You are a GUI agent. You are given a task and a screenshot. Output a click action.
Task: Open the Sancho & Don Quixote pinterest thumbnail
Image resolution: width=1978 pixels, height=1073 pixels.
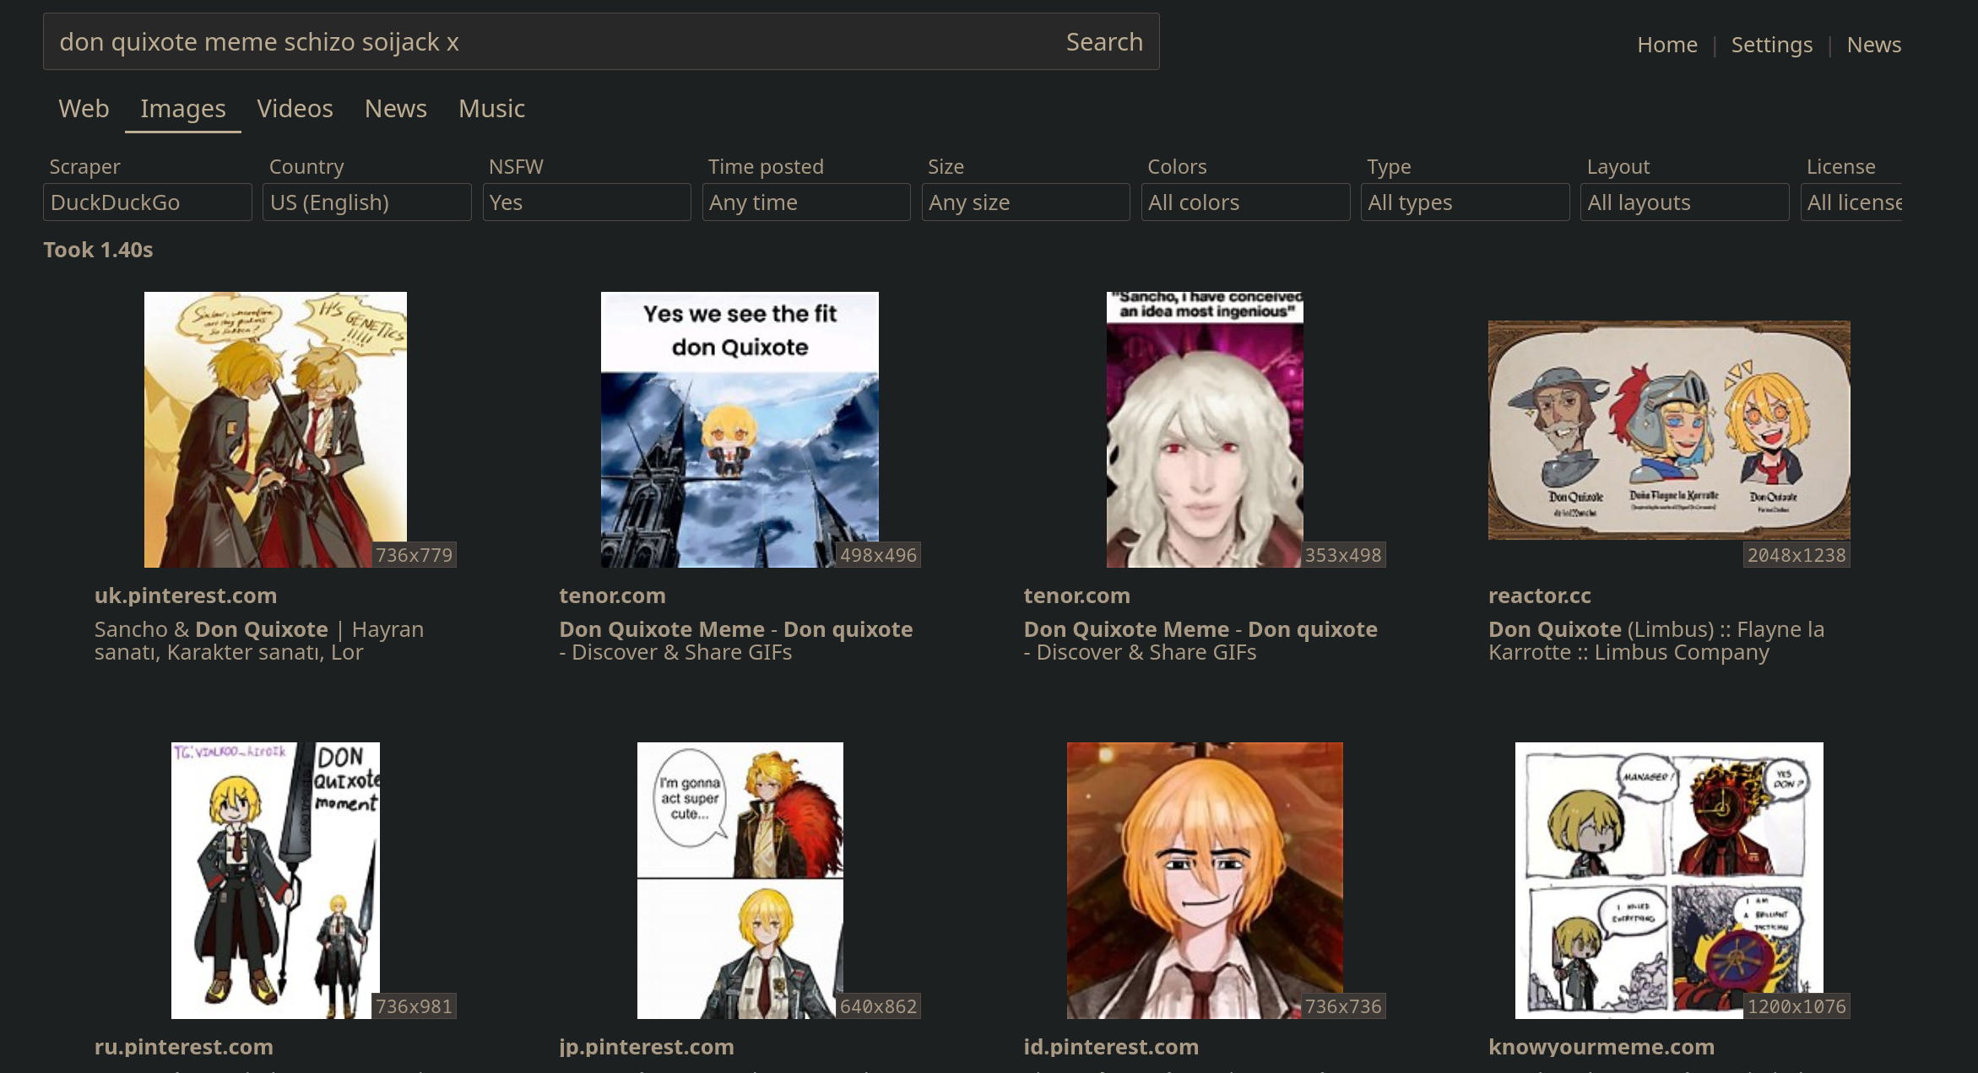275,429
